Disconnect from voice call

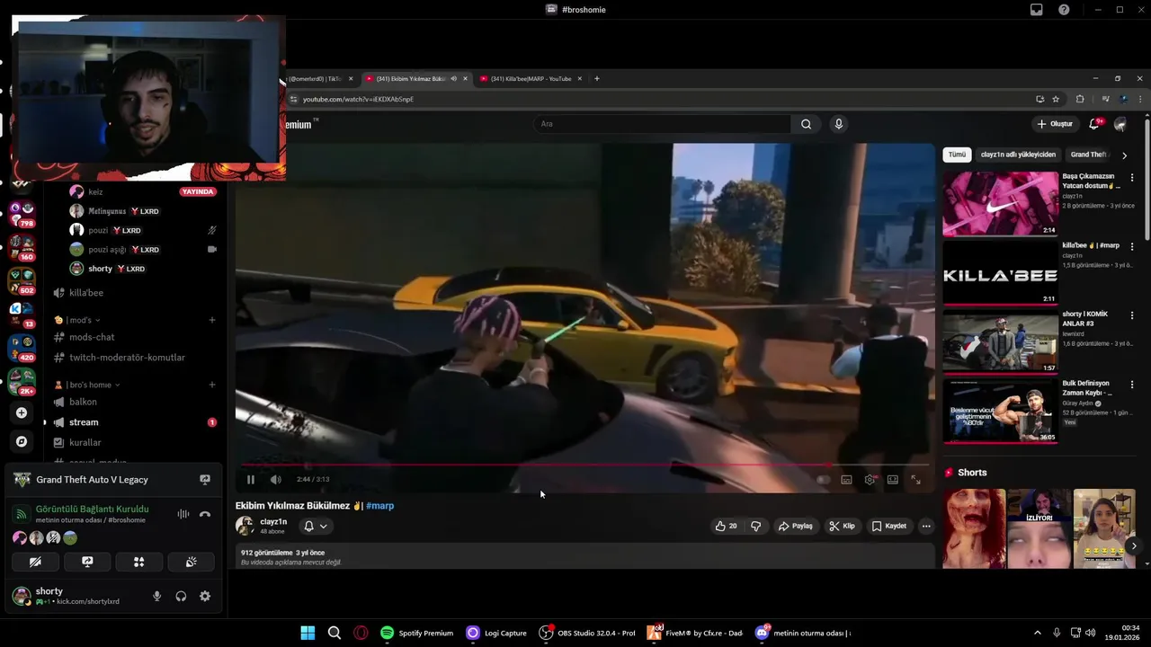pos(205,514)
